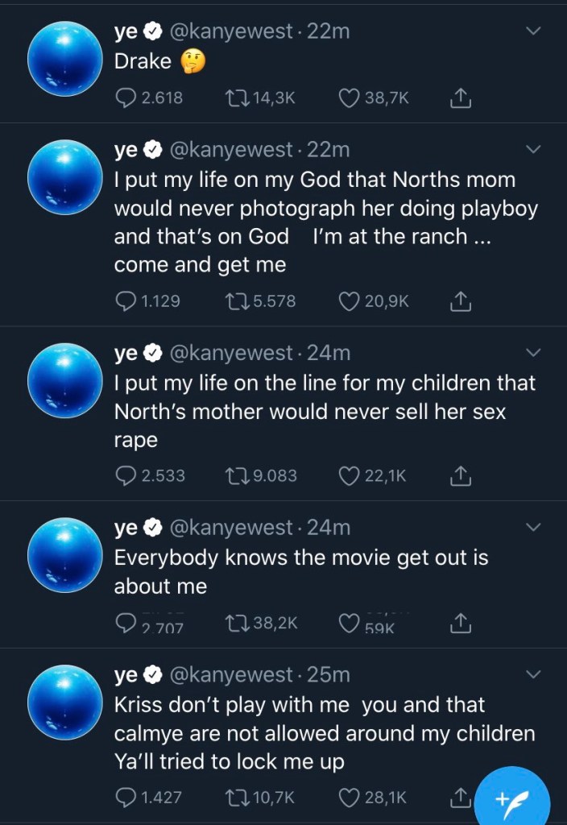Reply to the tweet with 2.533 replies
The height and width of the screenshot is (825, 567).
(126, 475)
